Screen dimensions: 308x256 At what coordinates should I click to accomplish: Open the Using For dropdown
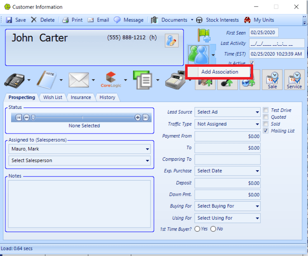(x=228, y=218)
